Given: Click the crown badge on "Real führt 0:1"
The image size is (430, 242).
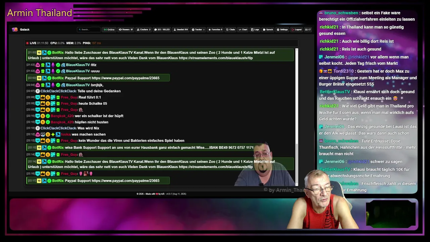Looking at the screenshot, I should [43, 97].
